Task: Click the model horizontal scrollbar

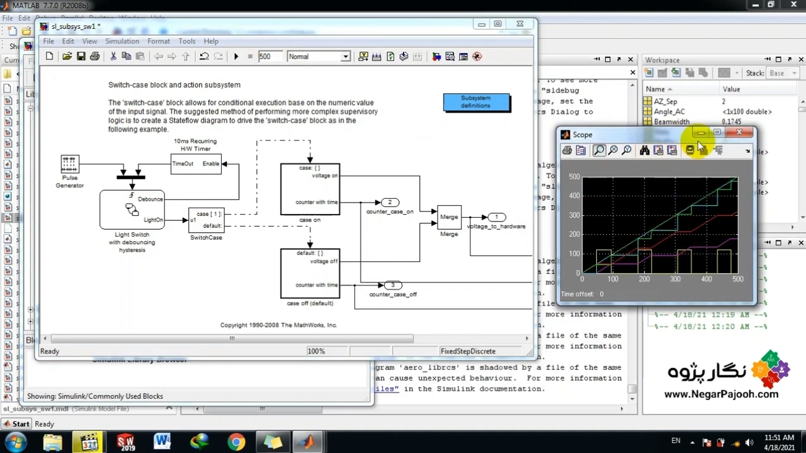Action: click(x=232, y=338)
